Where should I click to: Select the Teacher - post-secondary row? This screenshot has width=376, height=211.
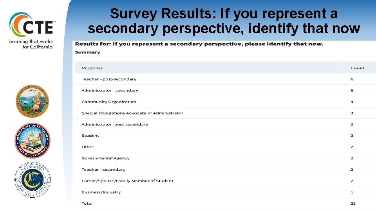(109, 79)
